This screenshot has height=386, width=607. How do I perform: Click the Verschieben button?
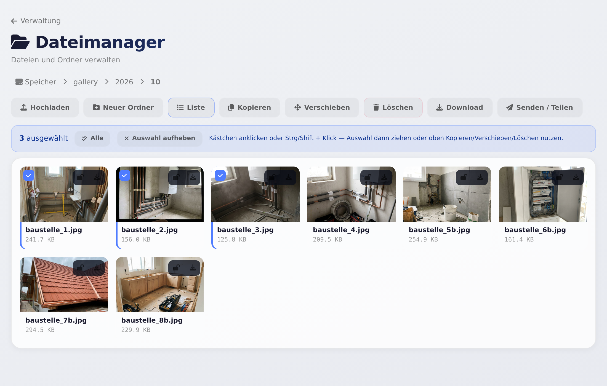tap(322, 108)
